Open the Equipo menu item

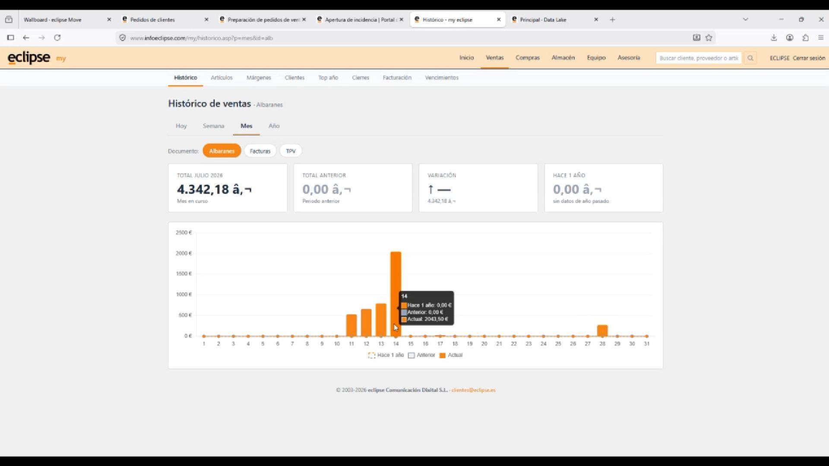tap(596, 57)
